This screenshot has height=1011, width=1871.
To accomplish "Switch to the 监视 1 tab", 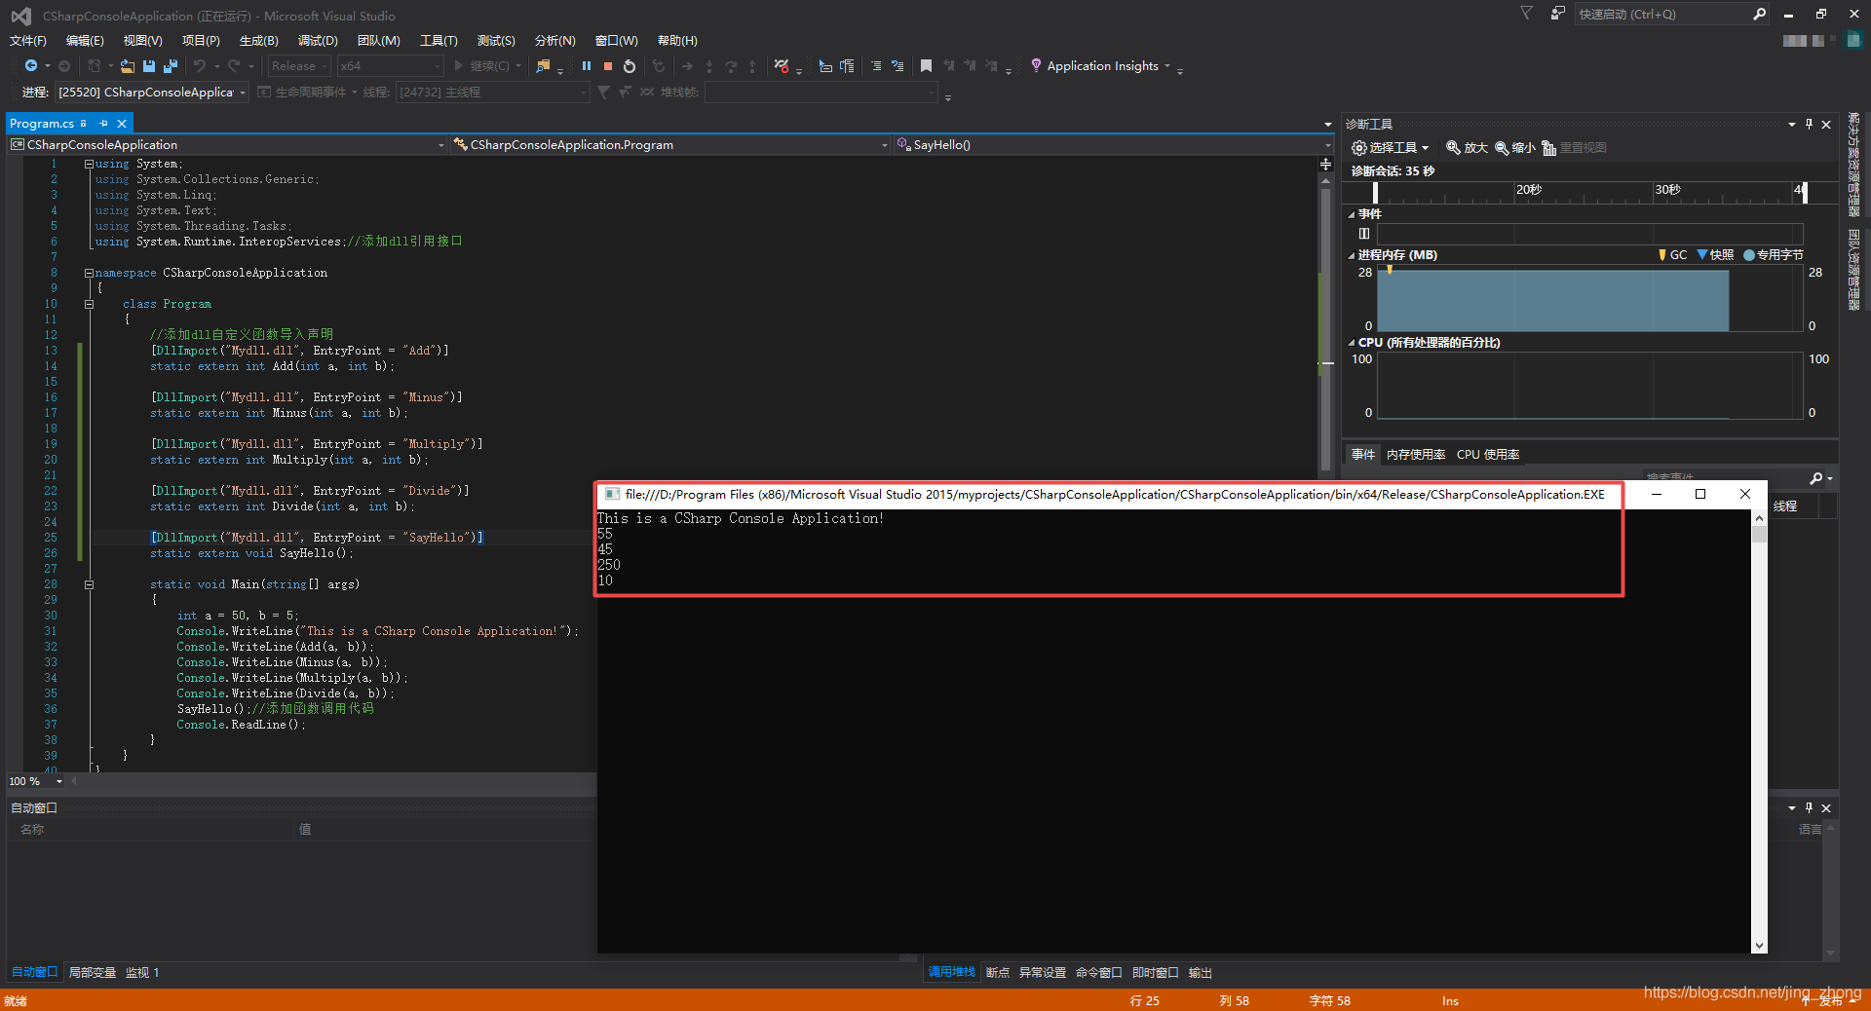I will pyautogui.click(x=142, y=973).
